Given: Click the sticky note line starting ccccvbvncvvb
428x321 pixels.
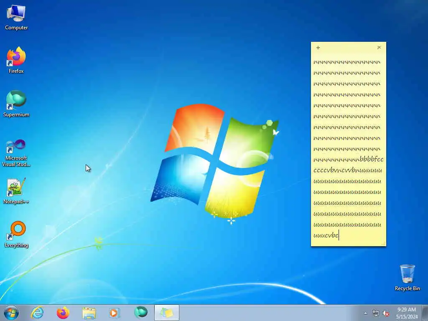Looking at the screenshot, I should [x=348, y=171].
